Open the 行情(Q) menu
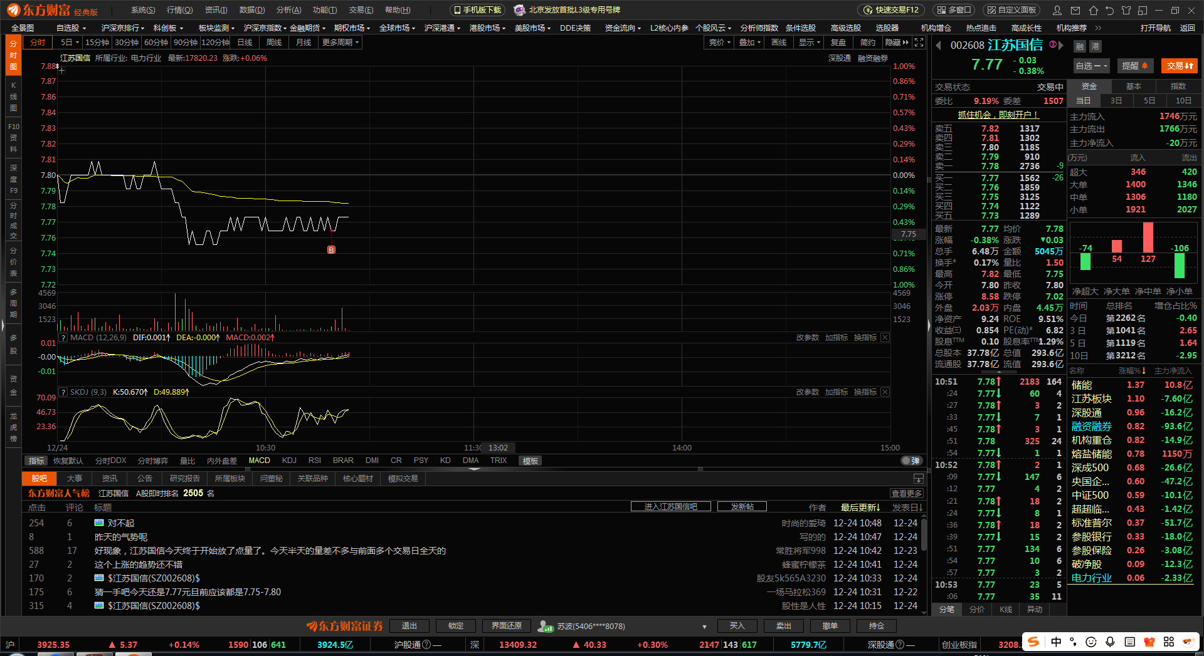1204x656 pixels. click(179, 10)
